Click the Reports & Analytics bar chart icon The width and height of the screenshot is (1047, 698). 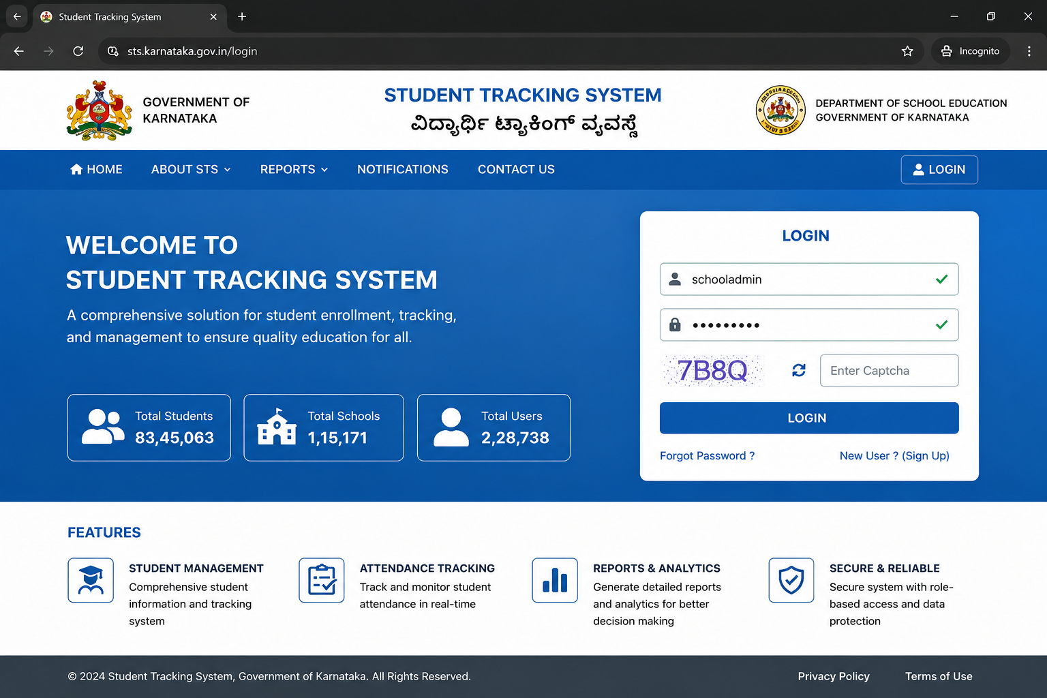tap(555, 580)
